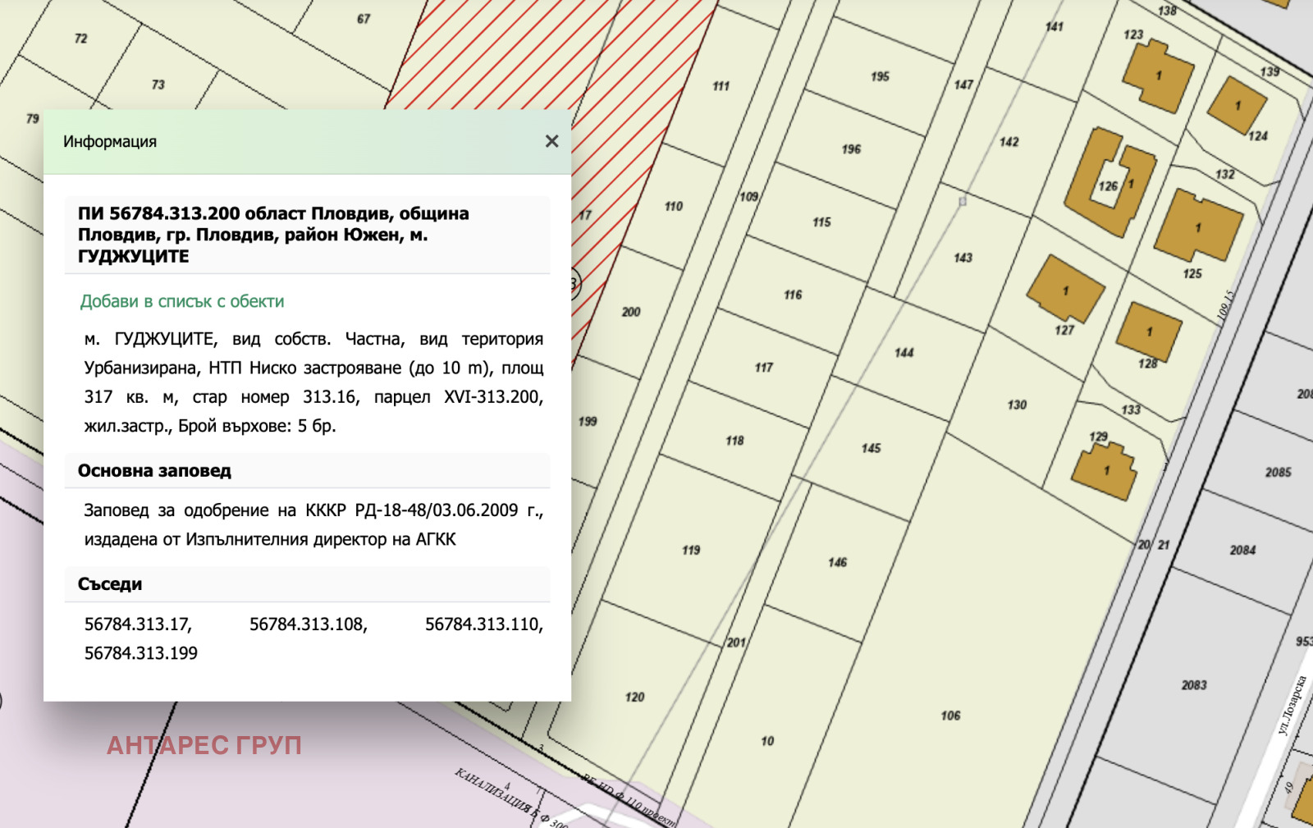Select parcel 133 on the map
This screenshot has width=1313, height=828.
[1131, 409]
